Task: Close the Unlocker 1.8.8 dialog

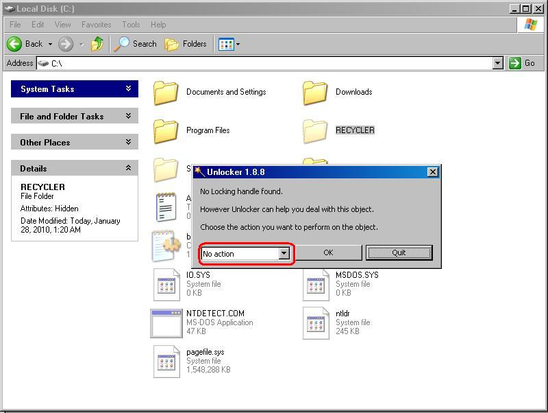Action: [433, 172]
